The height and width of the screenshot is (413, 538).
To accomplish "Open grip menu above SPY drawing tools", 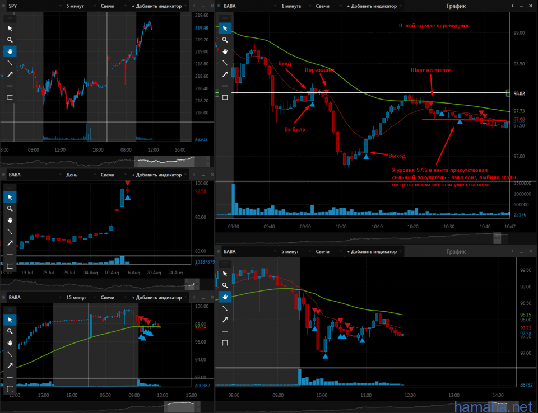I will pos(10,18).
